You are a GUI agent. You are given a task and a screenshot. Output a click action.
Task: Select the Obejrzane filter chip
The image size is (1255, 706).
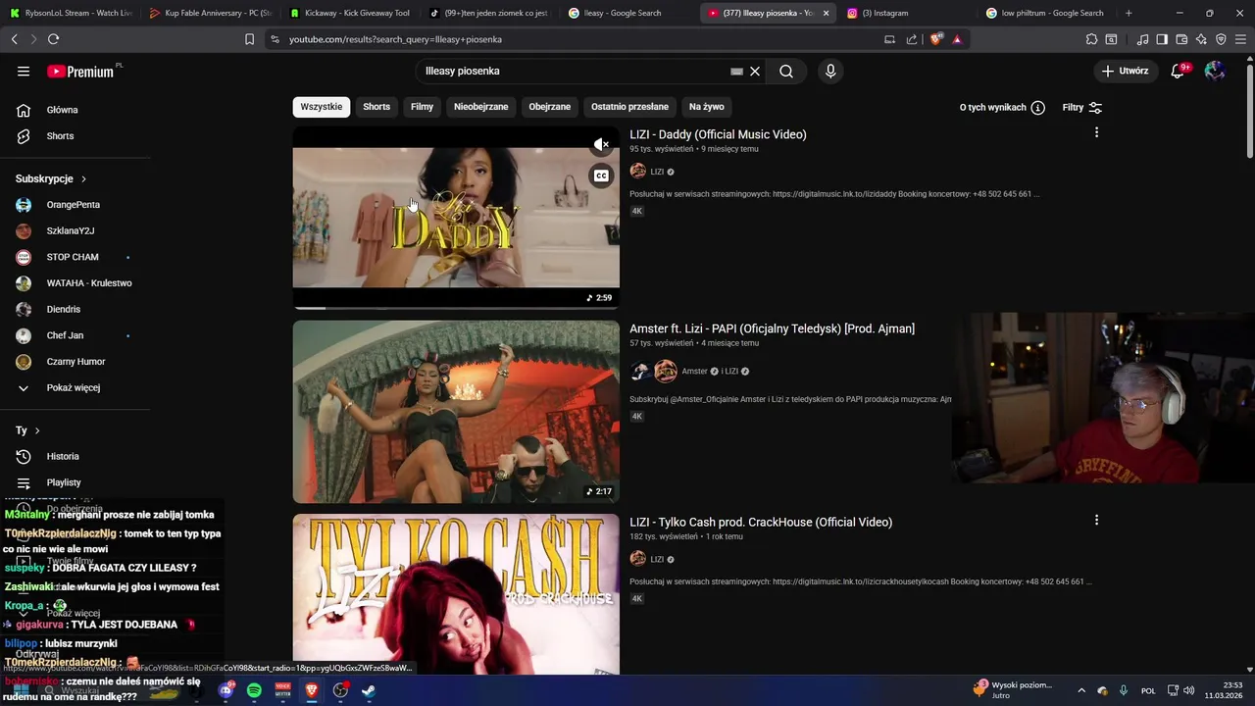click(x=550, y=107)
